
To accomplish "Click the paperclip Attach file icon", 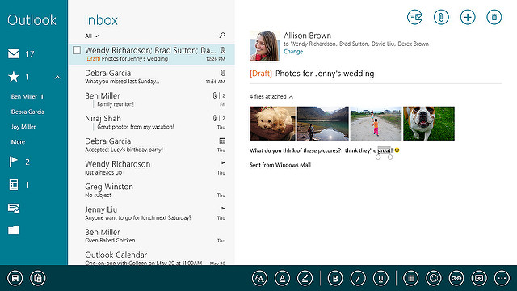I will pos(441,17).
